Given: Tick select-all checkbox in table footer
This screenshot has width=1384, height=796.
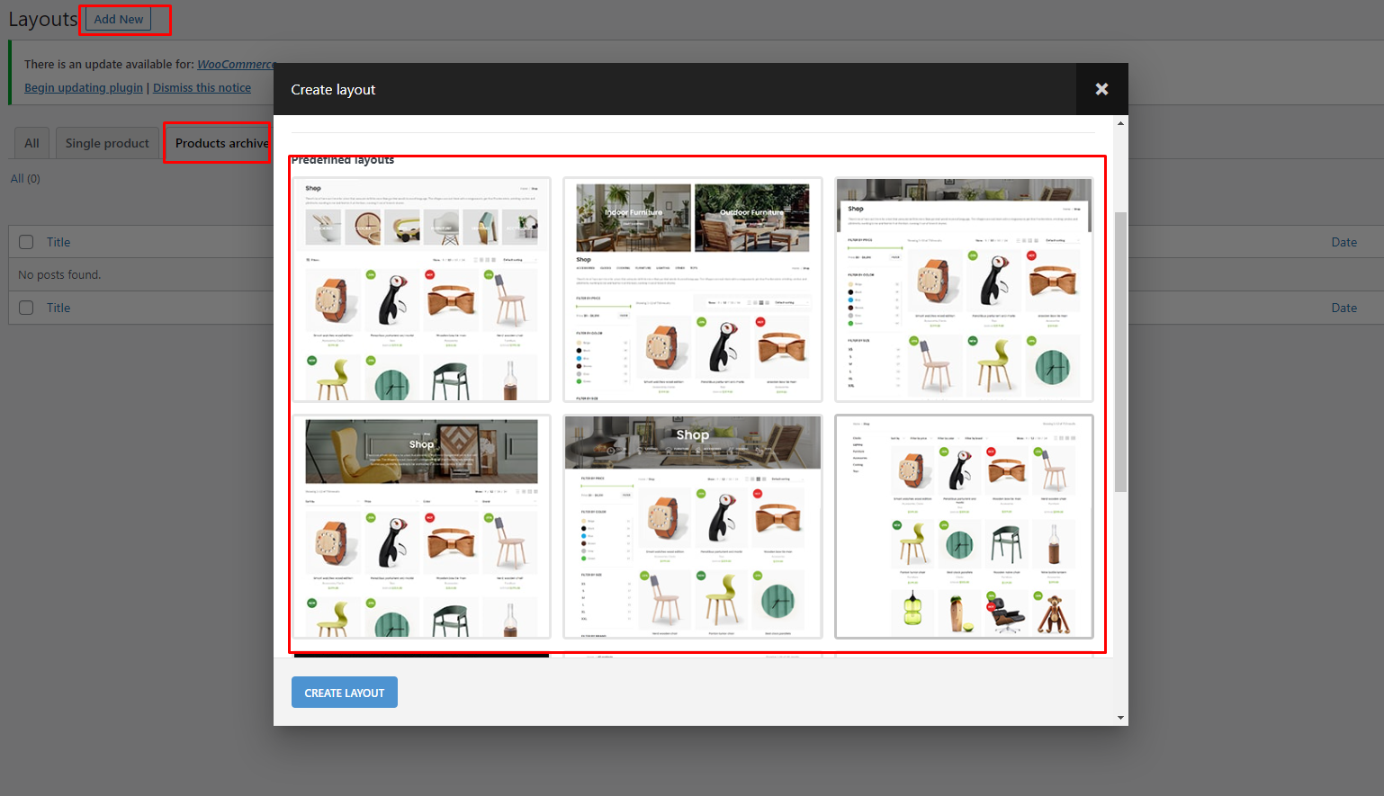Looking at the screenshot, I should [x=26, y=308].
